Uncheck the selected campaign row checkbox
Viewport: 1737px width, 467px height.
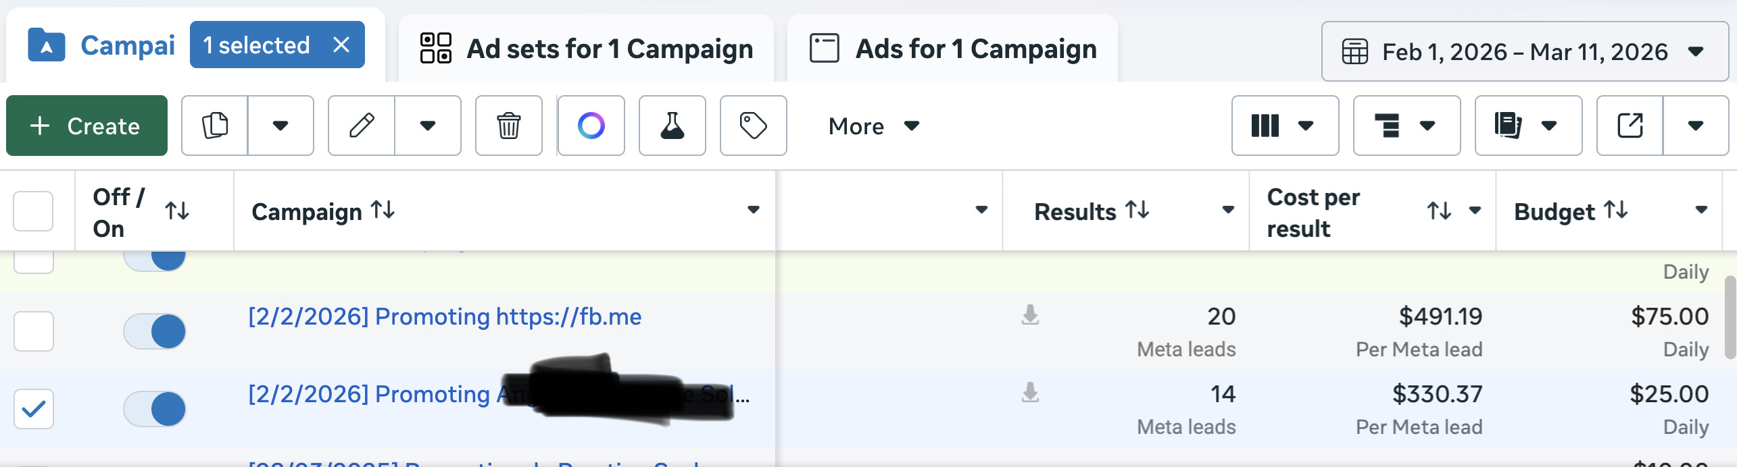[x=34, y=409]
